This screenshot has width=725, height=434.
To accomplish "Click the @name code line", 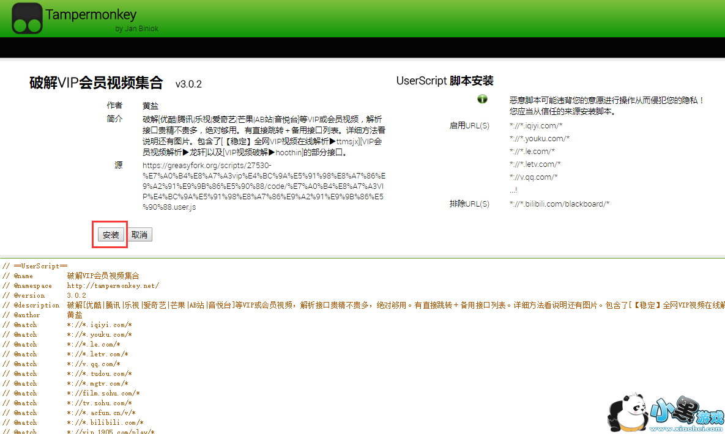I will (71, 276).
